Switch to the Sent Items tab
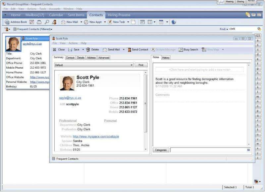Viewport: 265px width, 192px height. [x=76, y=15]
